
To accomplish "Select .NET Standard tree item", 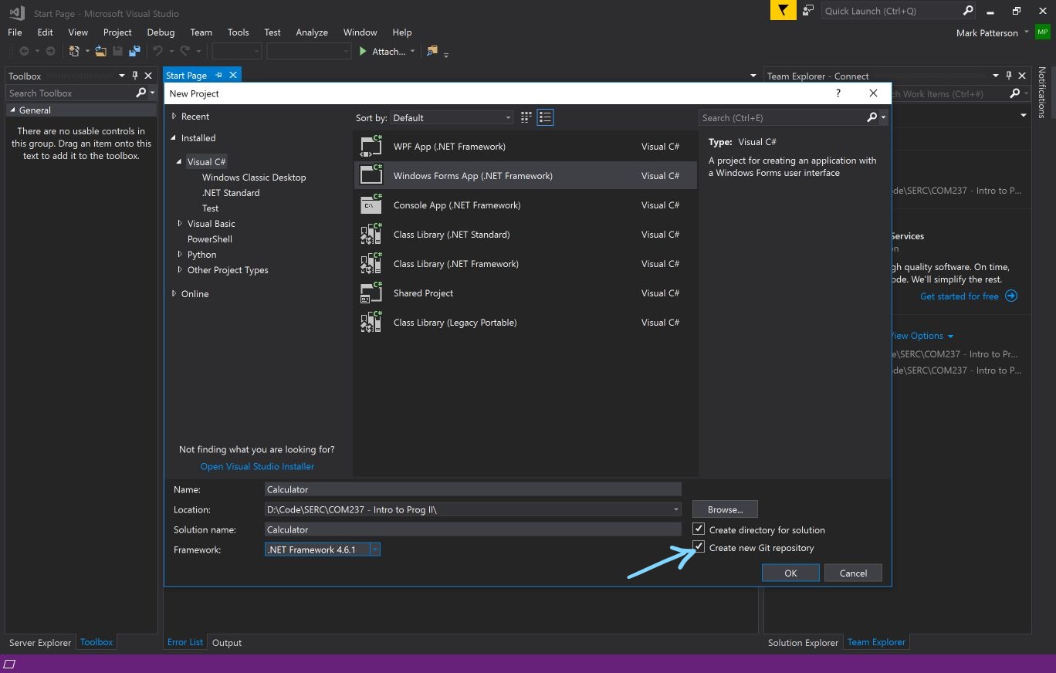I will pyautogui.click(x=231, y=192).
